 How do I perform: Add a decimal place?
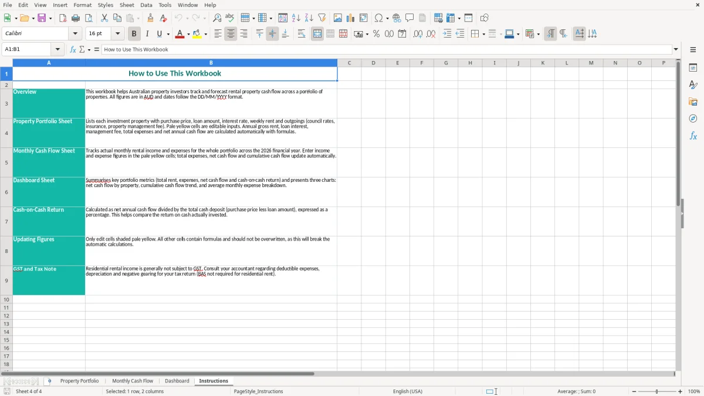point(418,34)
